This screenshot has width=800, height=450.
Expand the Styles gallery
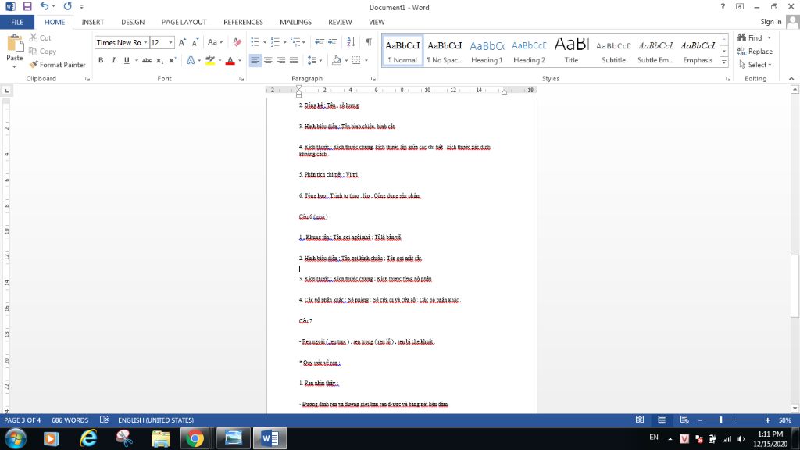coord(724,62)
